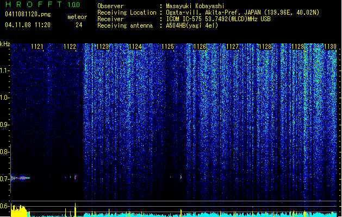Select the filename 0411081120.png
This screenshot has width=342, height=217.
pyautogui.click(x=28, y=14)
